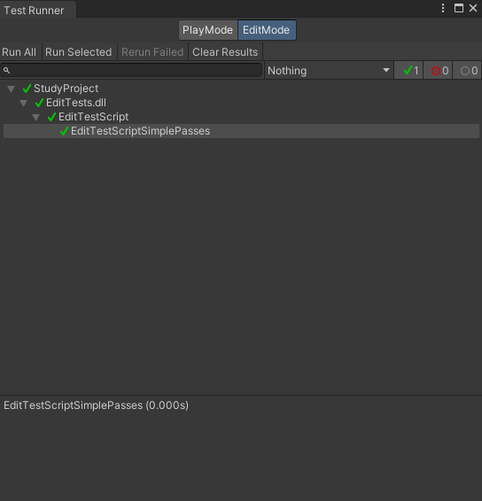The image size is (482, 501).
Task: Select the EditTestScriptSimplePasses test row
Action: pyautogui.click(x=241, y=131)
